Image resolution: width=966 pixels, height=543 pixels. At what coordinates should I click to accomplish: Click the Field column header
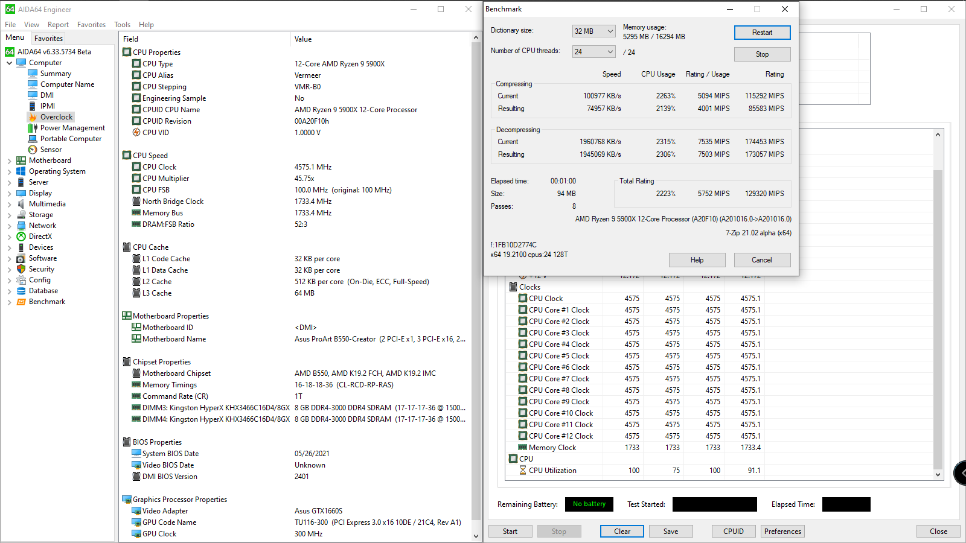pyautogui.click(x=205, y=39)
